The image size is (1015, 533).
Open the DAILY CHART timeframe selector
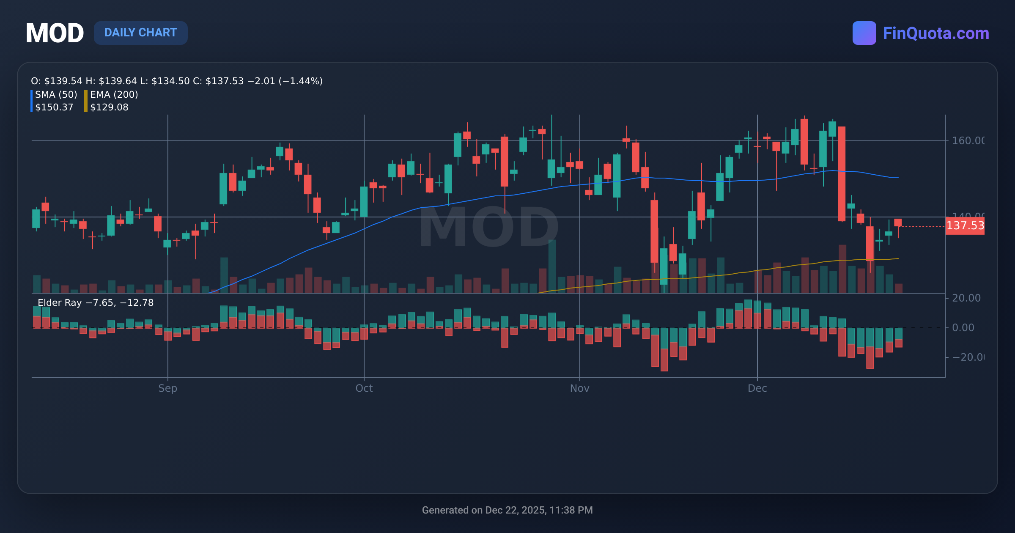[141, 33]
